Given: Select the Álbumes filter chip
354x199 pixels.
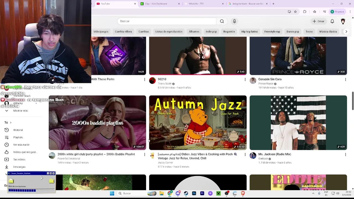Looking at the screenshot, I should (194, 32).
